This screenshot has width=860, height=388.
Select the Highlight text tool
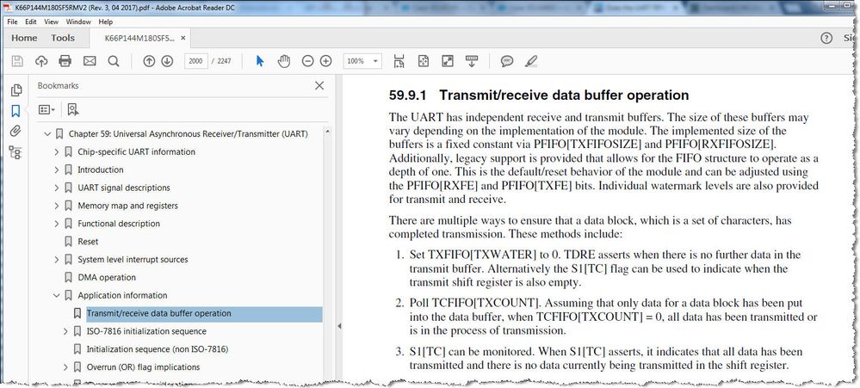click(530, 61)
